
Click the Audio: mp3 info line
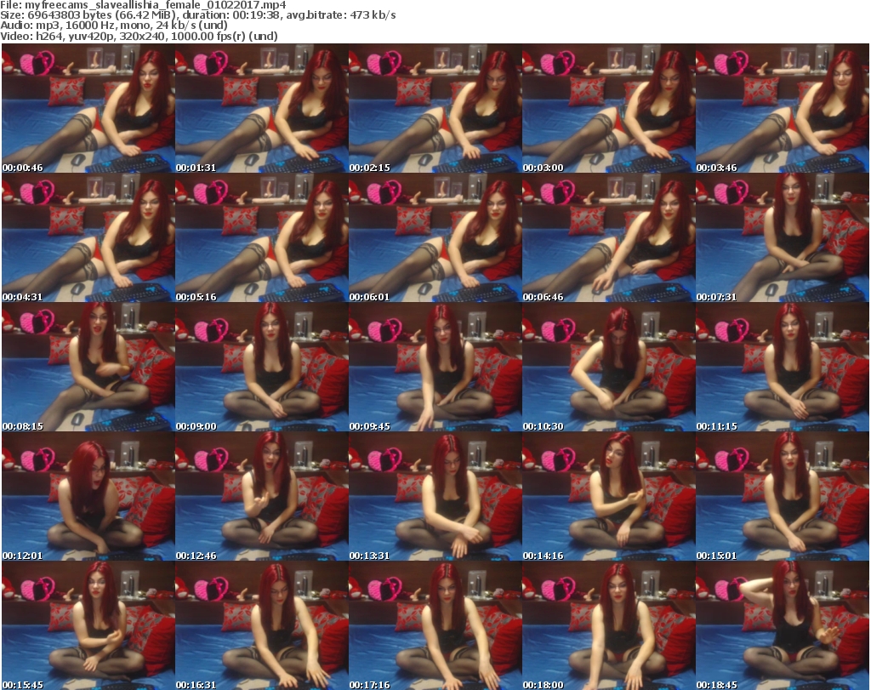(114, 26)
